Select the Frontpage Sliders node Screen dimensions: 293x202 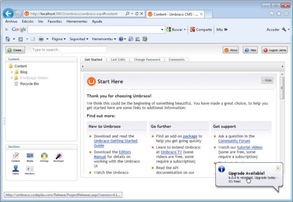click(x=34, y=78)
